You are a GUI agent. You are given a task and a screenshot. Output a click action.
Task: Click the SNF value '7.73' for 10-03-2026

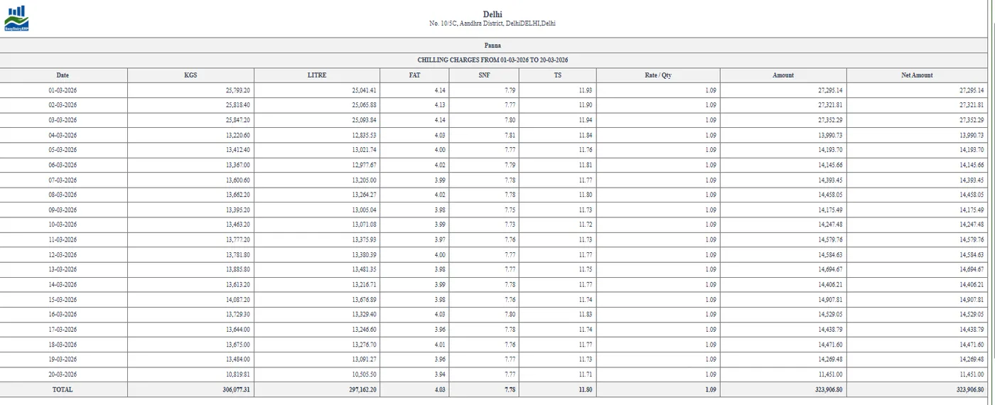click(x=510, y=225)
